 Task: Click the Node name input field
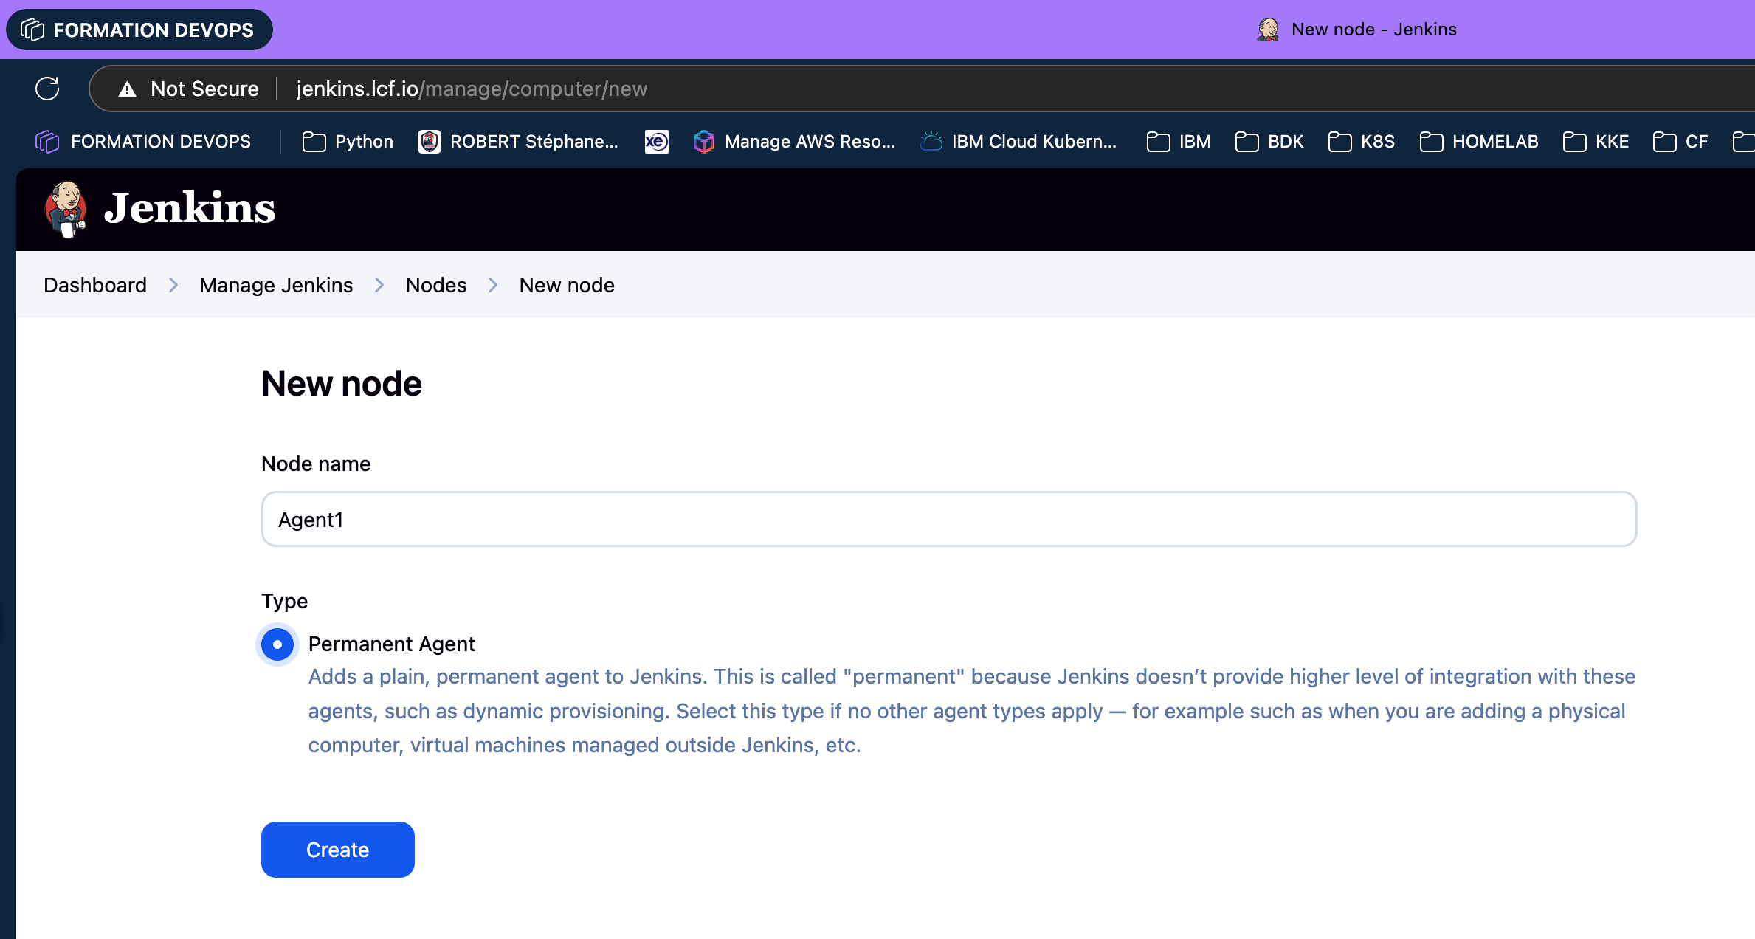(x=948, y=519)
